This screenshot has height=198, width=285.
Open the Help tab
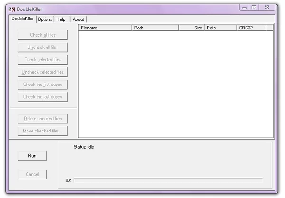click(x=62, y=19)
